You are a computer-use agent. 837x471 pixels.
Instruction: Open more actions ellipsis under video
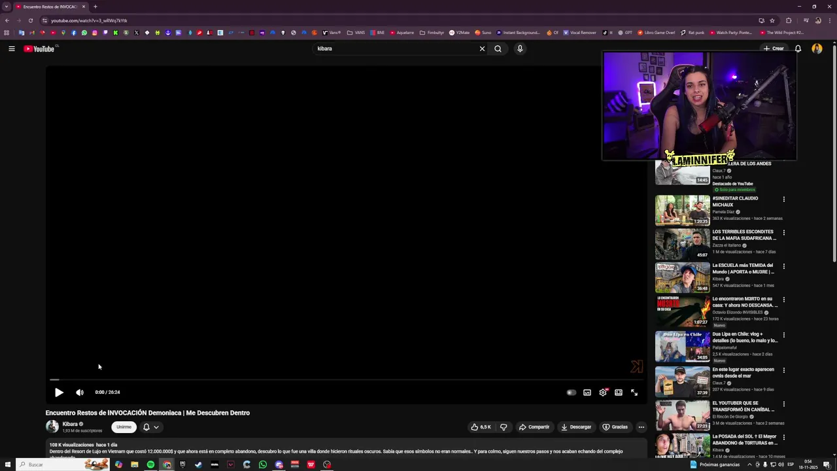[641, 427]
